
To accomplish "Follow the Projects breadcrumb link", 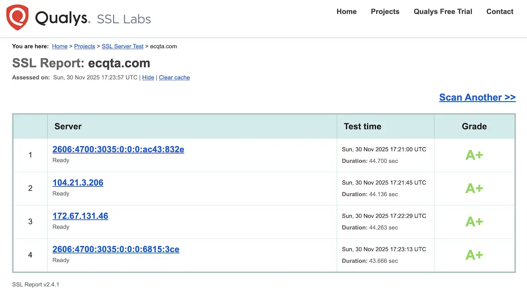I will tap(84, 46).
